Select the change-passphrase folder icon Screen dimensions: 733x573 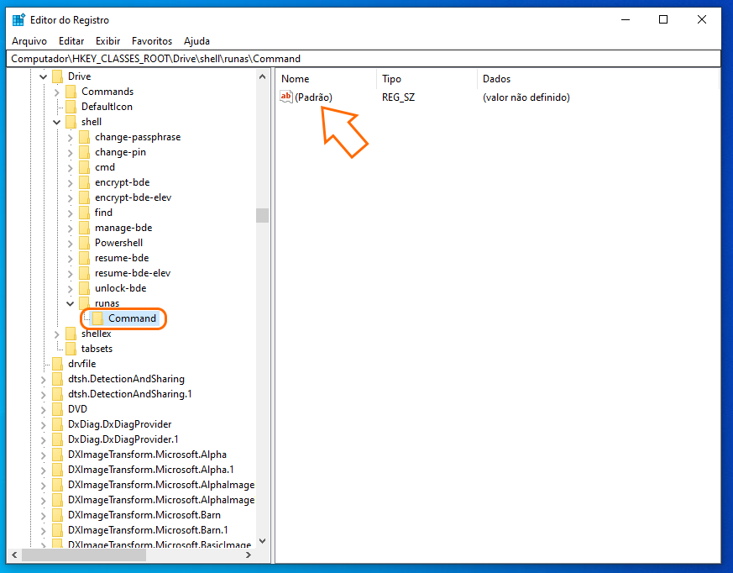coord(84,137)
